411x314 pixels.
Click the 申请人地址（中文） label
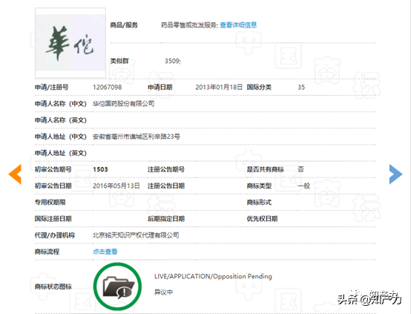(x=61, y=137)
